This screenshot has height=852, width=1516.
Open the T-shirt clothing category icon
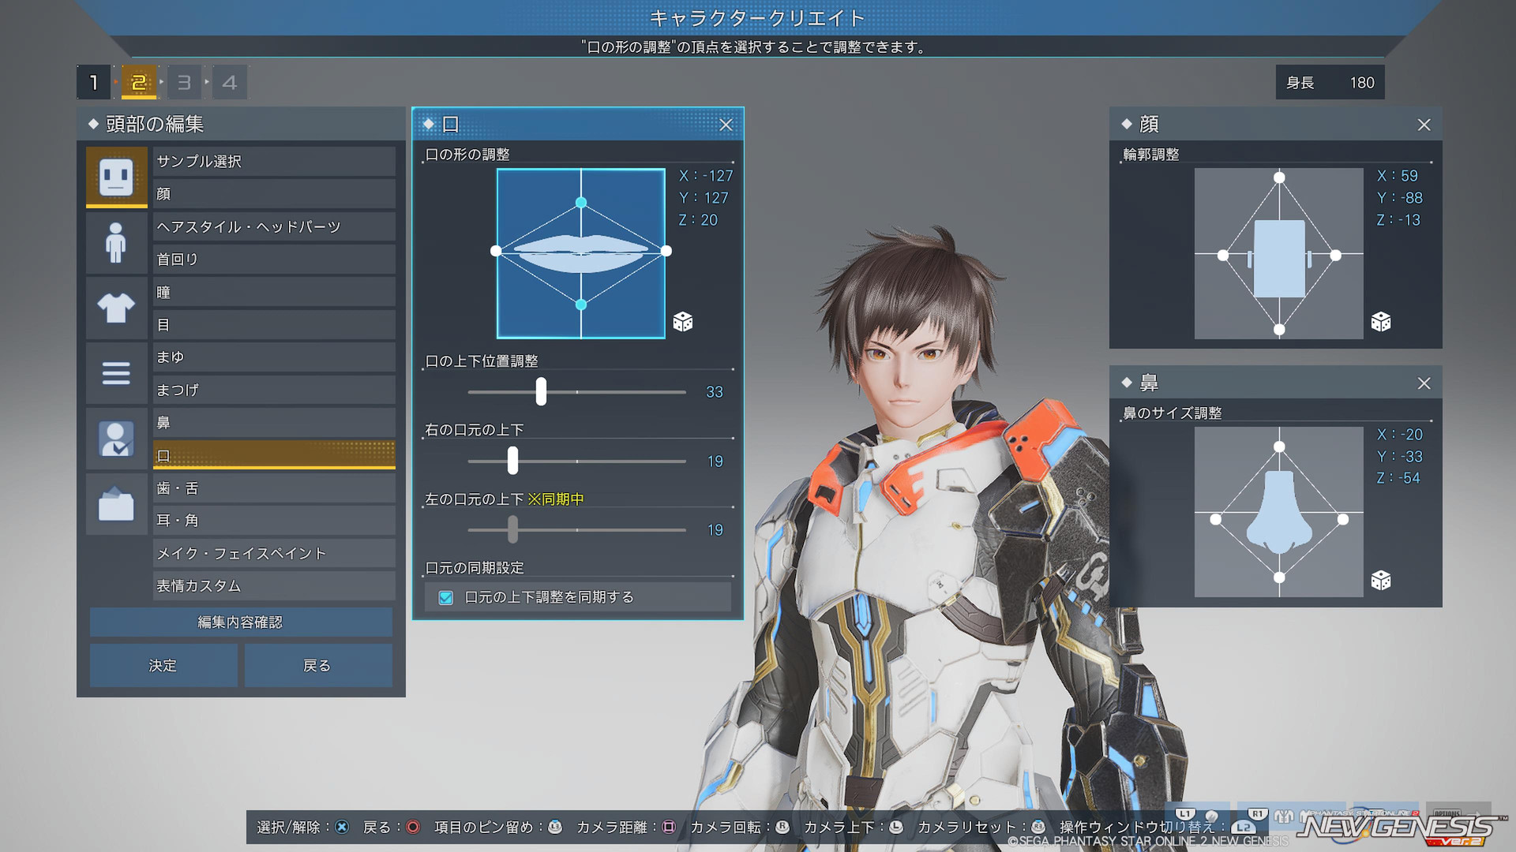pyautogui.click(x=116, y=308)
